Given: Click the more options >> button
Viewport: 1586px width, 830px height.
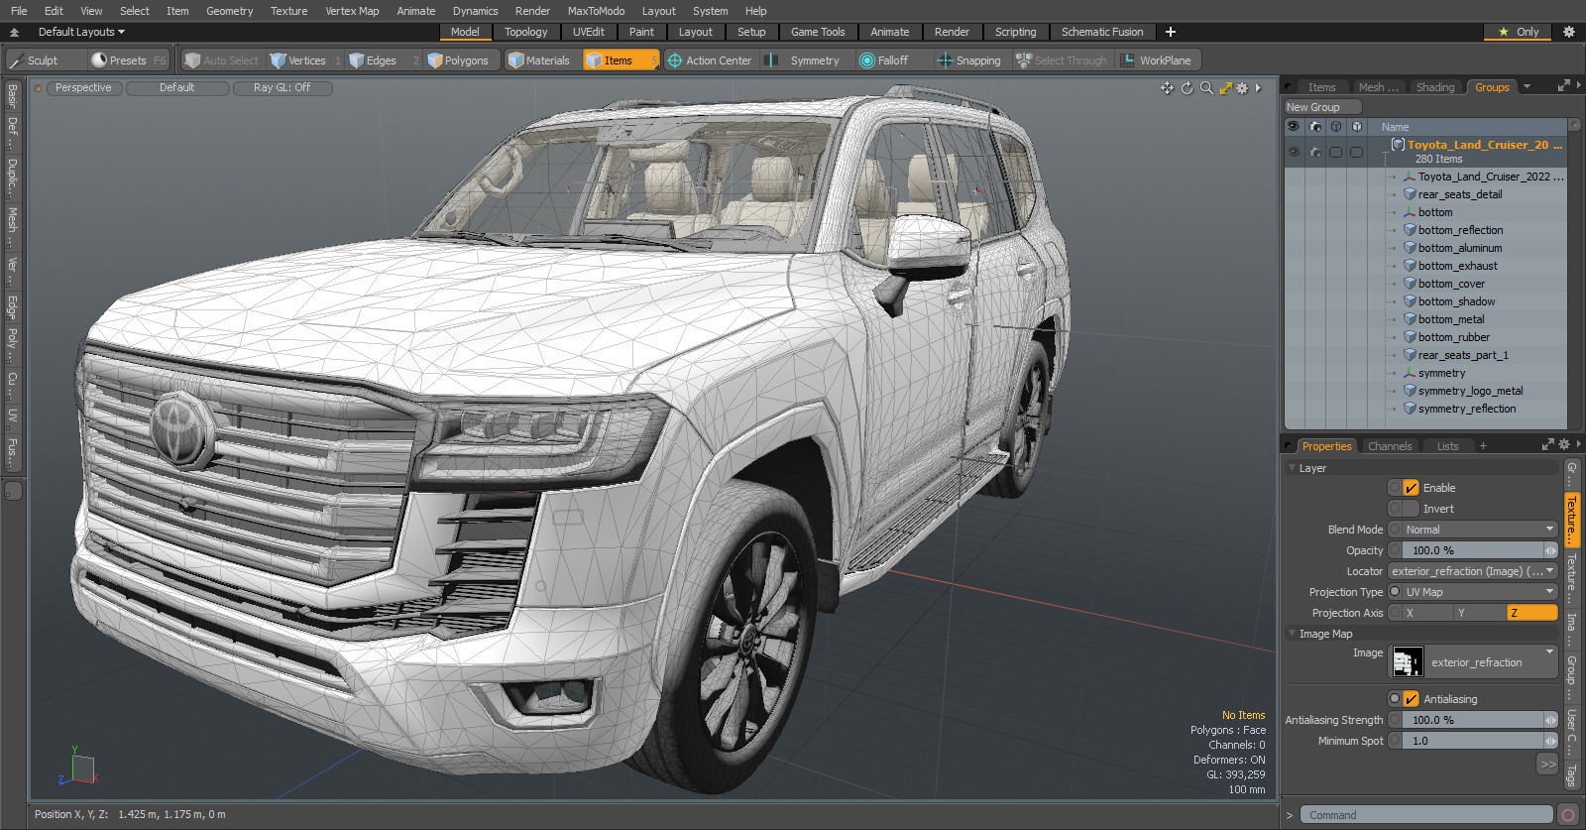Looking at the screenshot, I should [1547, 764].
